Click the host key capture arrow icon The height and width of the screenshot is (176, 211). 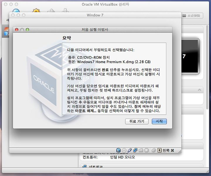(159, 150)
